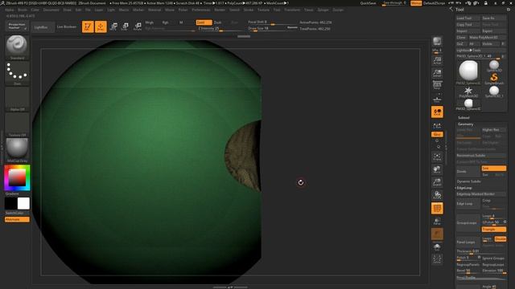Adjust the Z Intensity slider
Image resolution: width=515 pixels, height=289 pixels.
pos(220,29)
